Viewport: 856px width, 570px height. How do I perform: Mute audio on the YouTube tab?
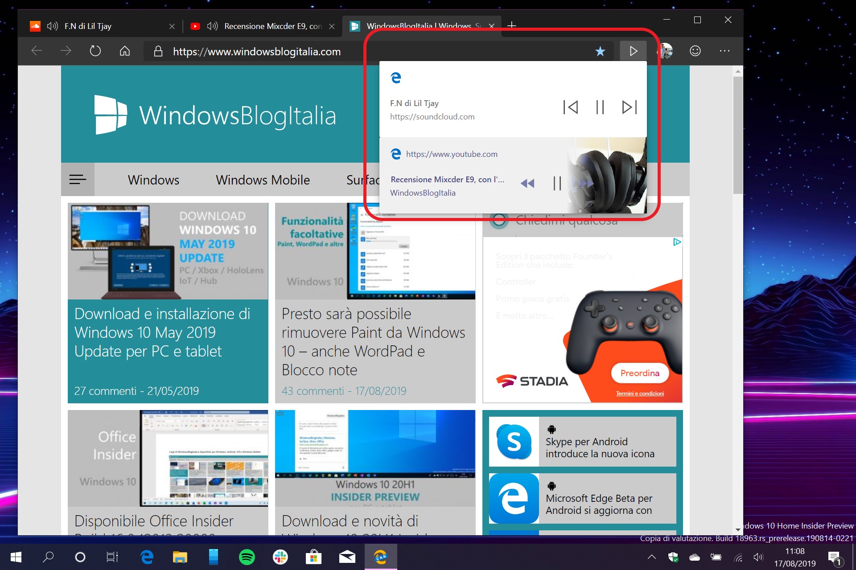tap(212, 26)
